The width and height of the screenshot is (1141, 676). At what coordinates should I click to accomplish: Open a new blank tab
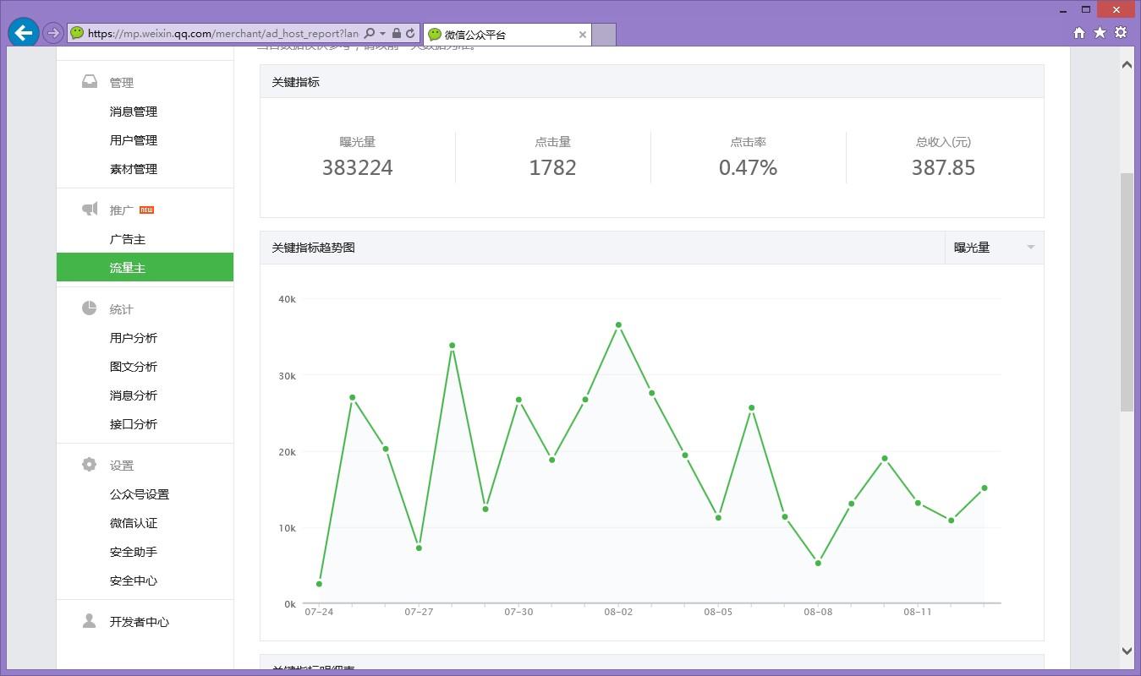pyautogui.click(x=603, y=35)
